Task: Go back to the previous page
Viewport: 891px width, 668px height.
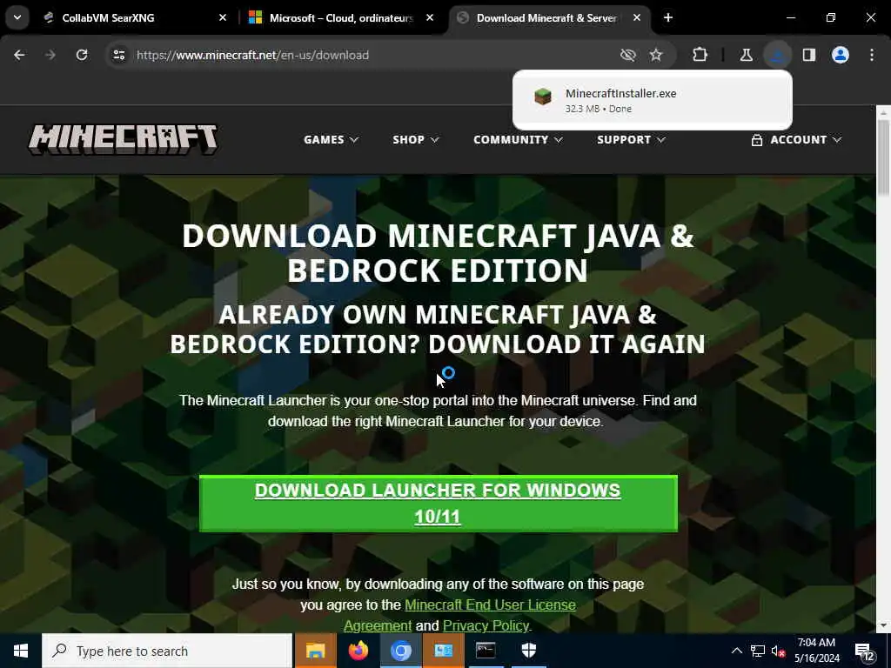Action: [19, 55]
